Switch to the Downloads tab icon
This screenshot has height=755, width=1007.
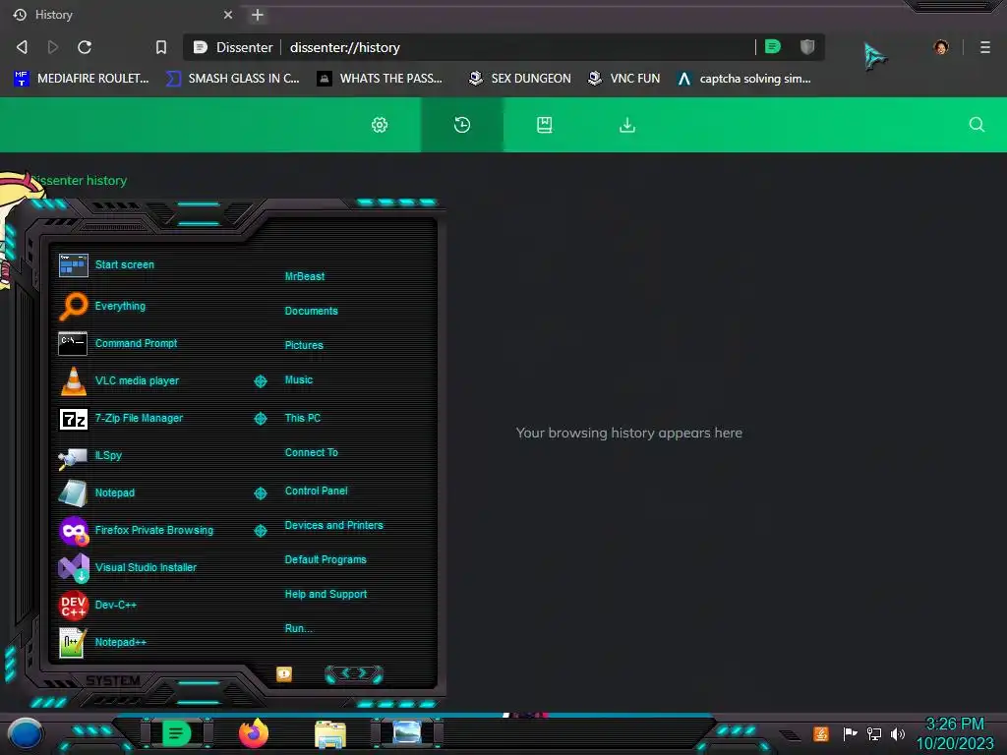(x=627, y=125)
